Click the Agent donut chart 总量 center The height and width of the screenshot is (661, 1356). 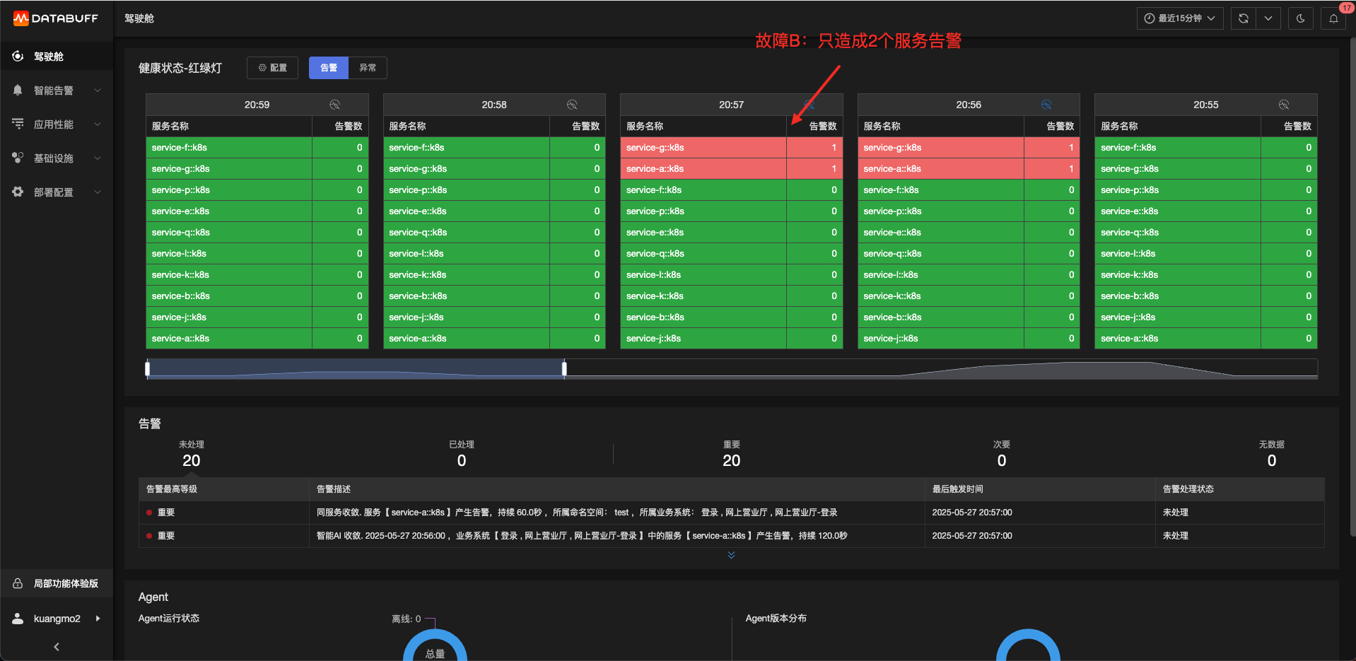tap(435, 653)
